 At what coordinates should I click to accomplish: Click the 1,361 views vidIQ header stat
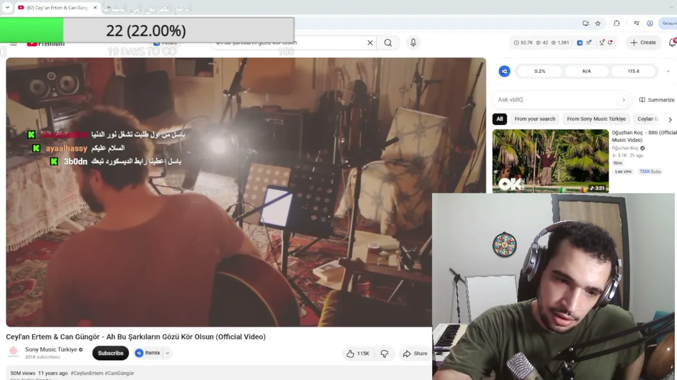(x=561, y=43)
